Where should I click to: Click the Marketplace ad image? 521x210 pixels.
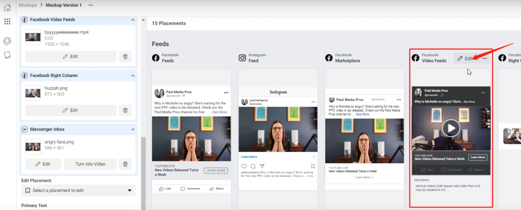[x=364, y=140]
